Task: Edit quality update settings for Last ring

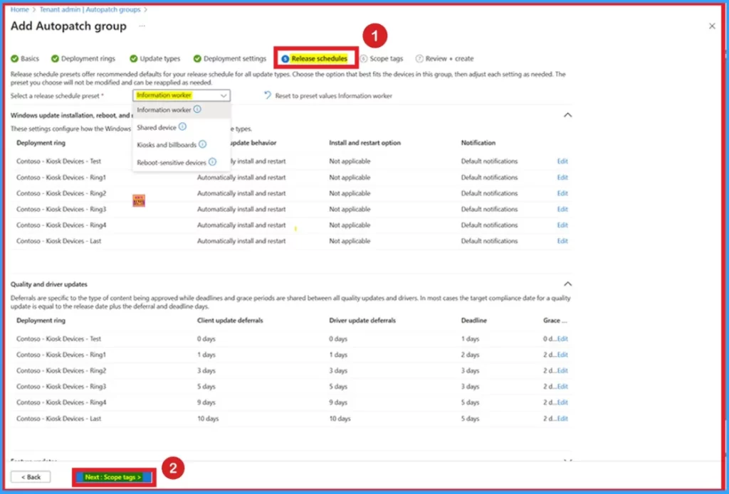Action: pyautogui.click(x=562, y=419)
